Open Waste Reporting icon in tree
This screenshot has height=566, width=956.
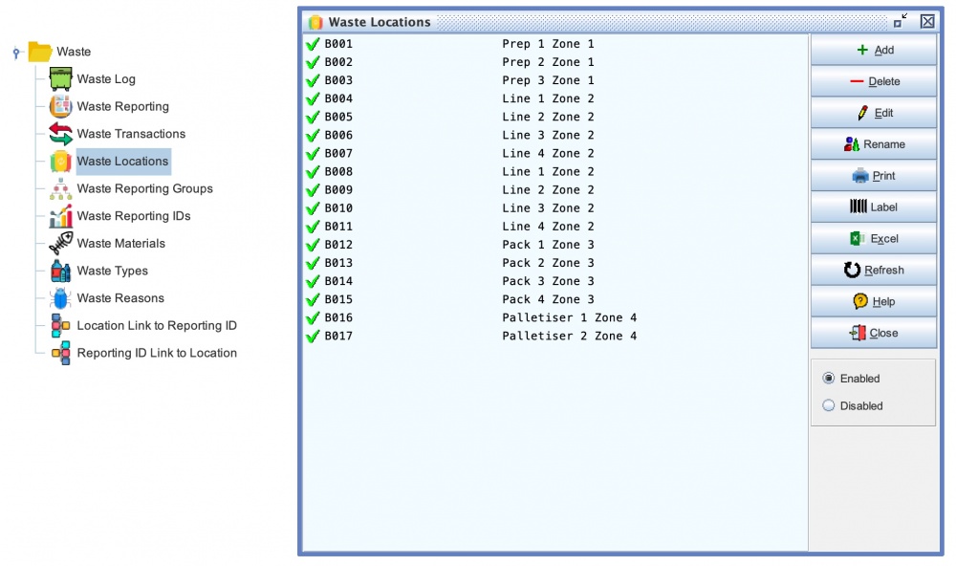61,106
